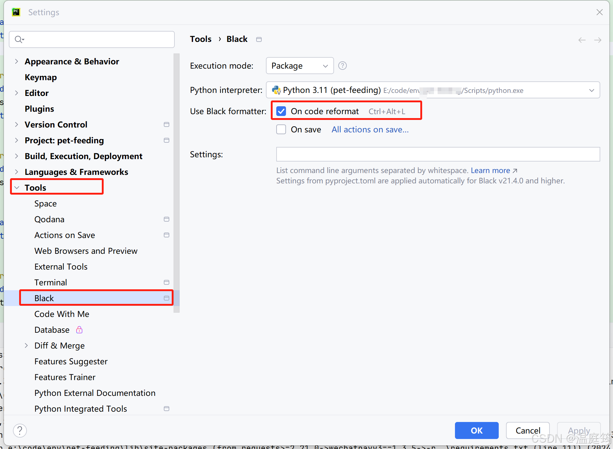The width and height of the screenshot is (613, 449).
Task: Open the Python interpreter dropdown
Action: point(432,90)
